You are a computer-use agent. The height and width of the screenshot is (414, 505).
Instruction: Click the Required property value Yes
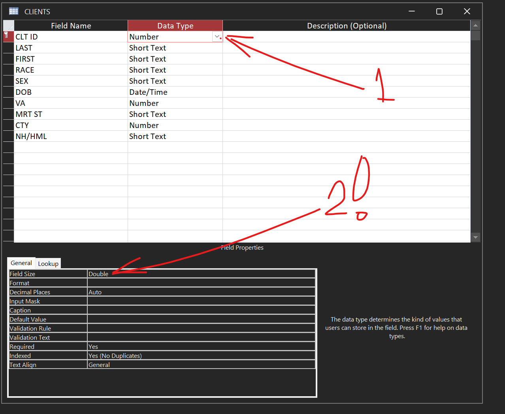201,346
